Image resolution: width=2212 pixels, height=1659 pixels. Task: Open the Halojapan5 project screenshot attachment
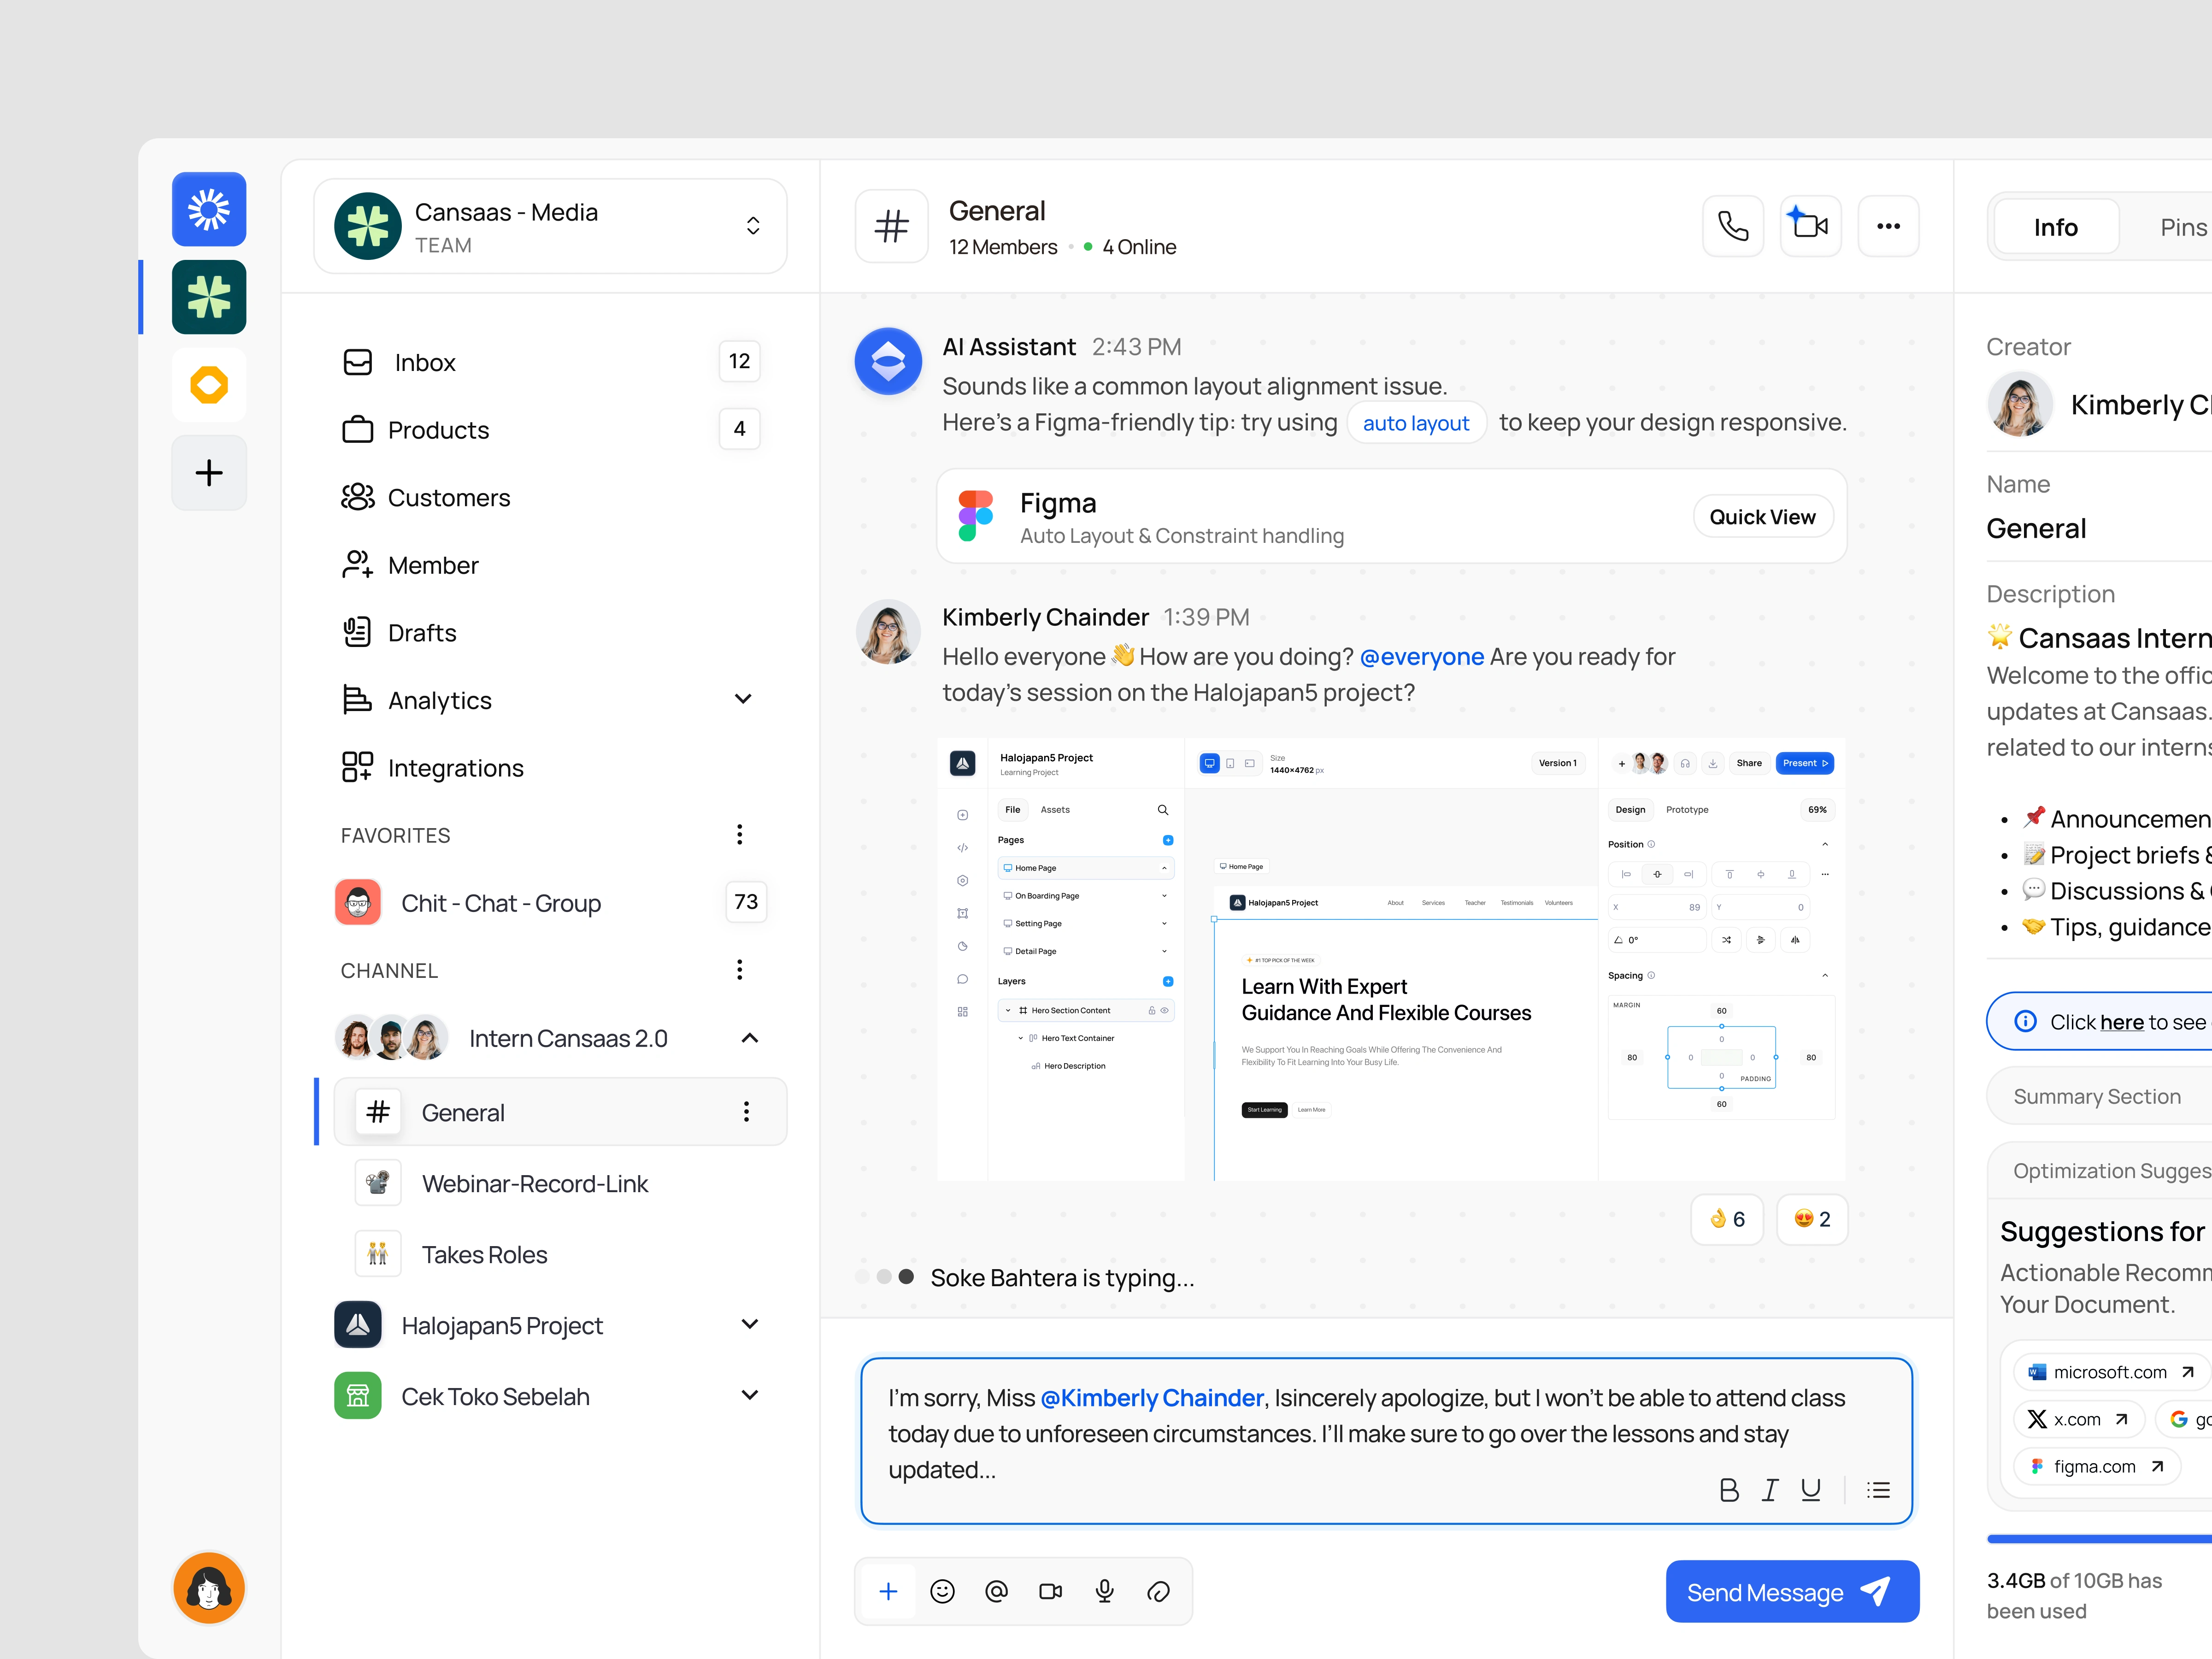pos(1391,960)
